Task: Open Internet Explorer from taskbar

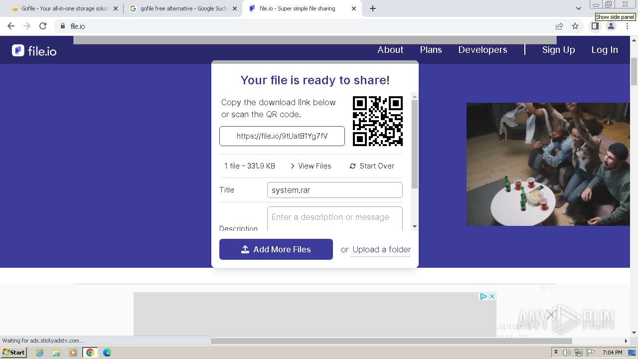Action: [40, 353]
